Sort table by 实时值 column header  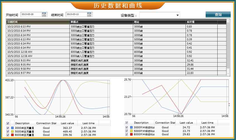[201, 22]
